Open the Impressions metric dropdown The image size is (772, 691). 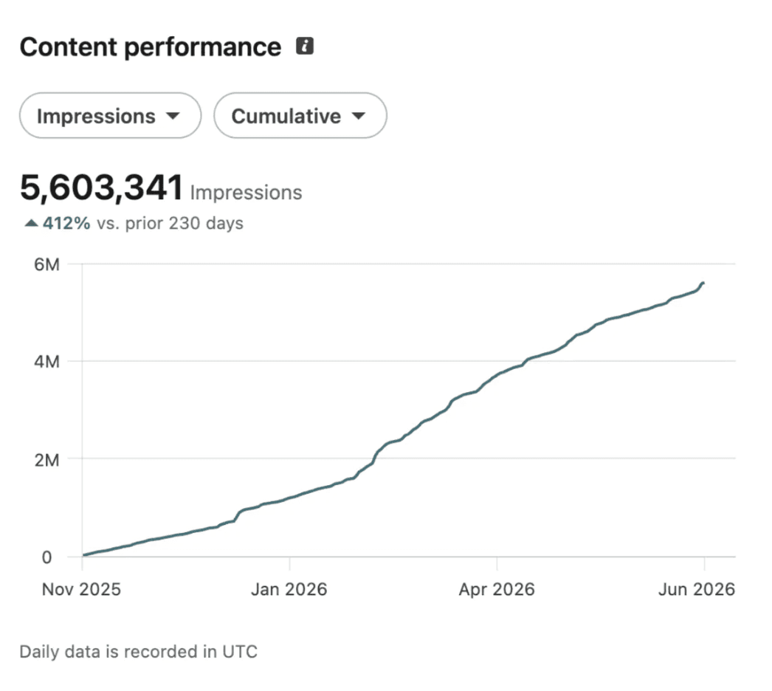tap(110, 116)
